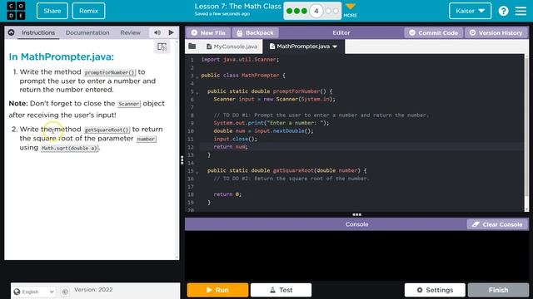Click the Commit Code button

tap(433, 32)
